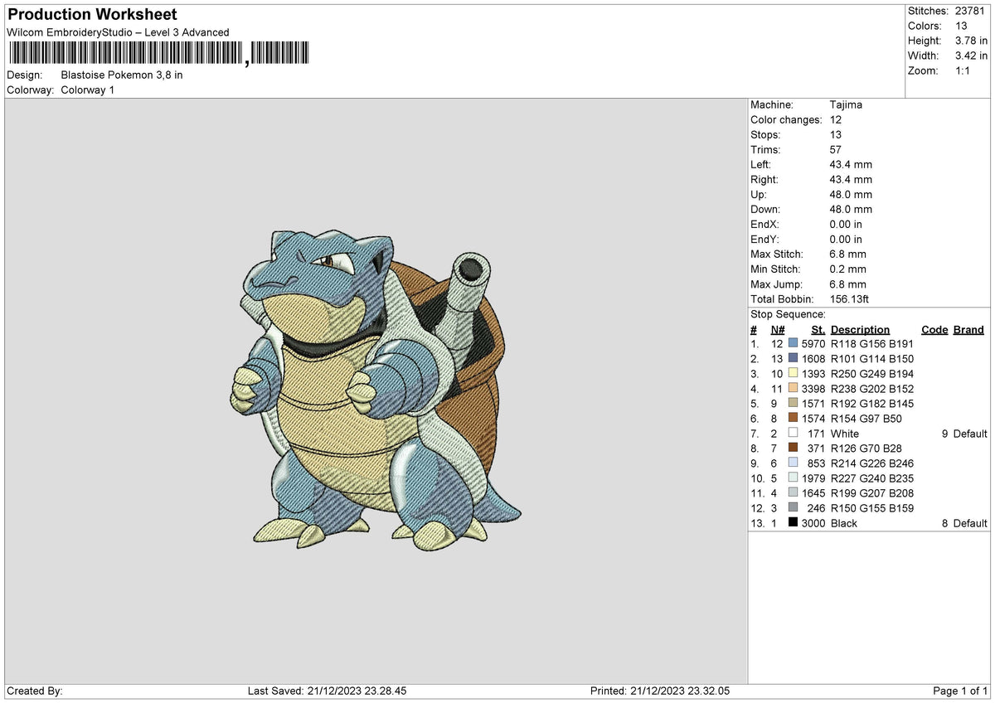Select description 'R192 G182 B145'

[872, 403]
